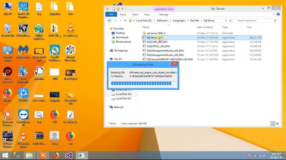
Task: Launch K7 TotalSecurity desktop shortcut
Action: [x=23, y=30]
